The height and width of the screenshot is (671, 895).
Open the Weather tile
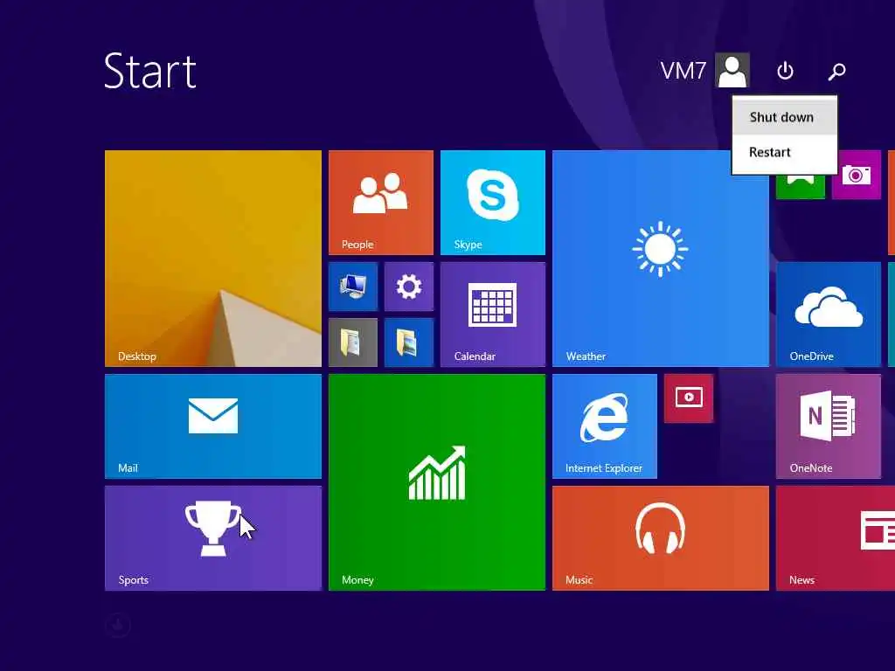(661, 259)
